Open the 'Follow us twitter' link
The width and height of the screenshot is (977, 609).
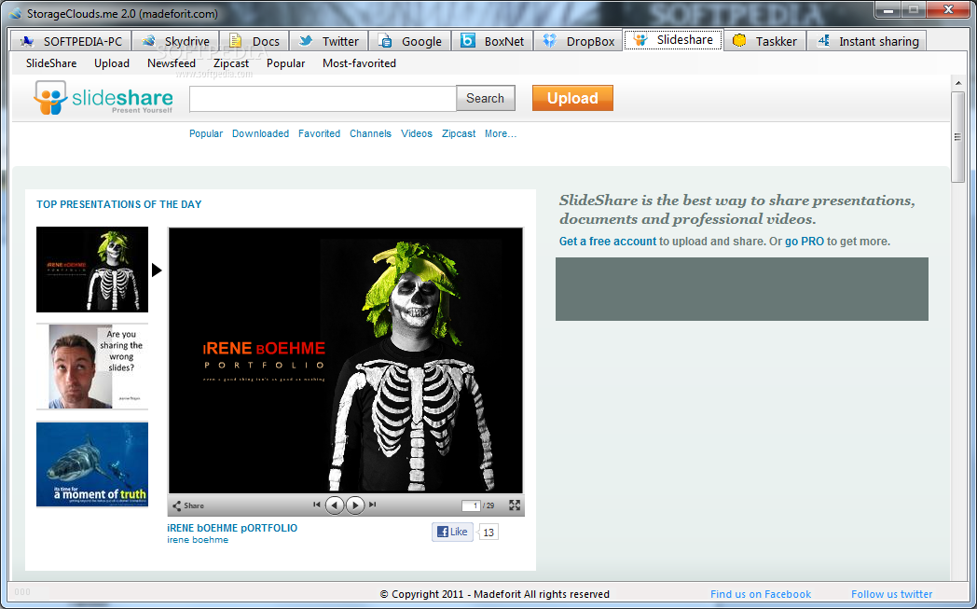(x=891, y=594)
